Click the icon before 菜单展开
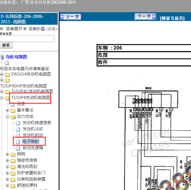The height and width of the screenshot is (190, 191). pos(2,29)
